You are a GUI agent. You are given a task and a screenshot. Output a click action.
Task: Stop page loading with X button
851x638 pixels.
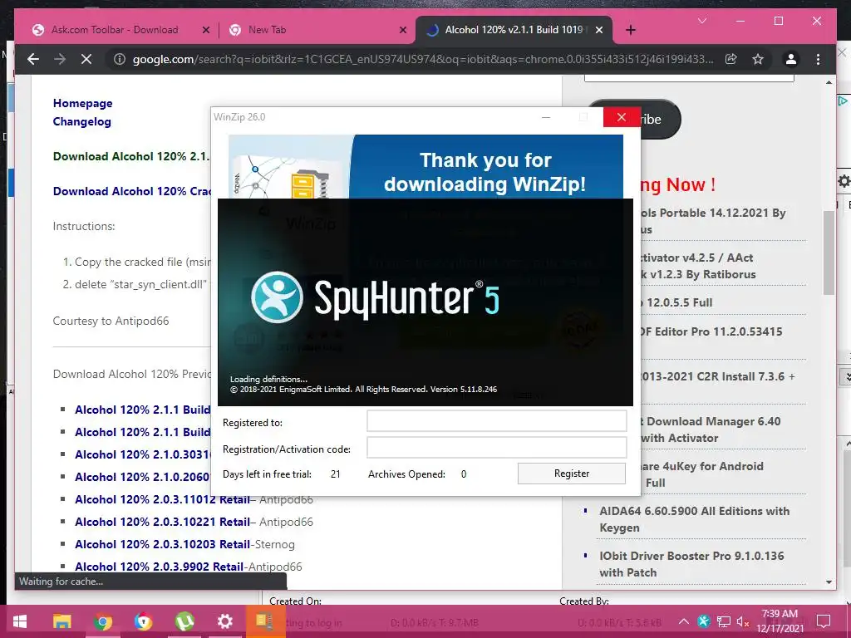click(86, 59)
